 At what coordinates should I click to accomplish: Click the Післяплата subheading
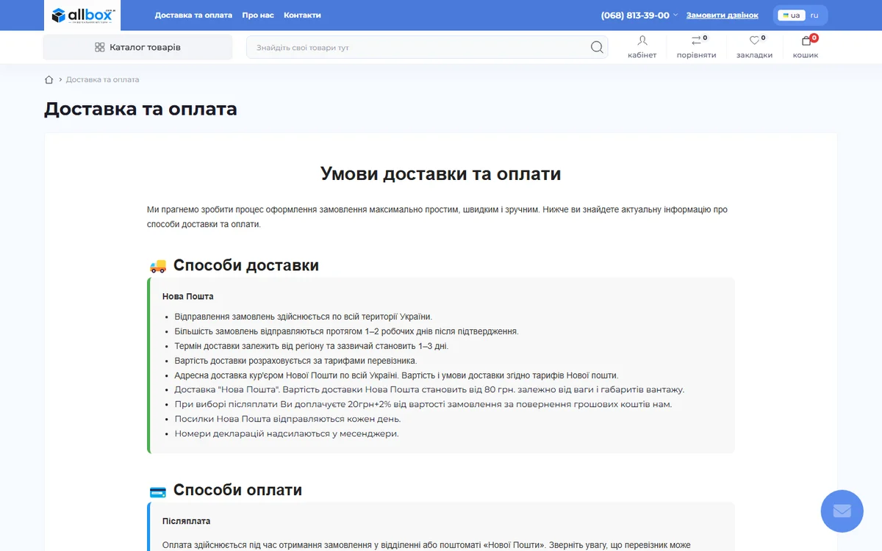(x=186, y=521)
